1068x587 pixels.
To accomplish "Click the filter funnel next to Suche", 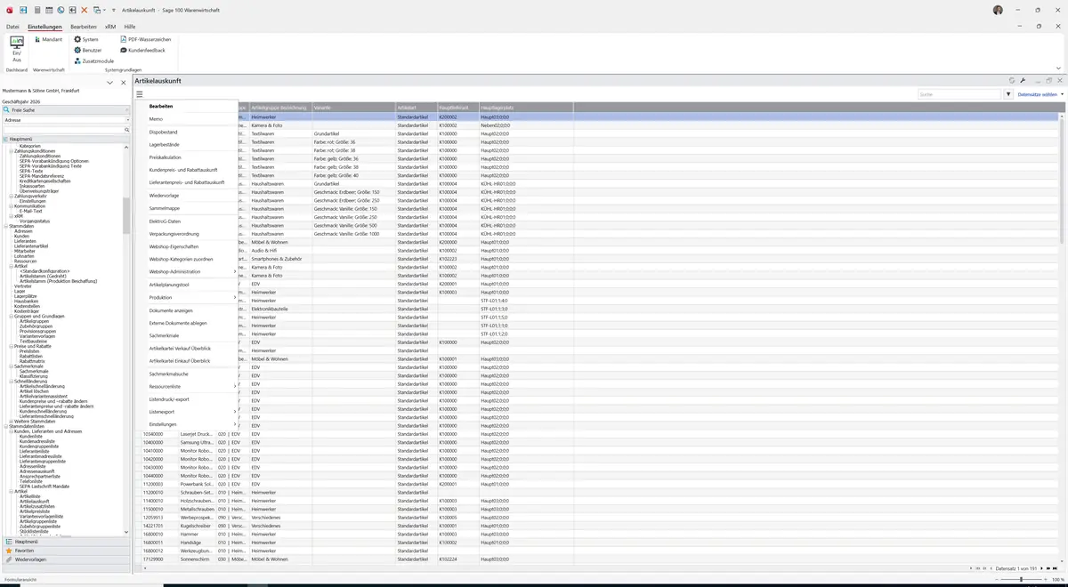I will (x=1008, y=94).
